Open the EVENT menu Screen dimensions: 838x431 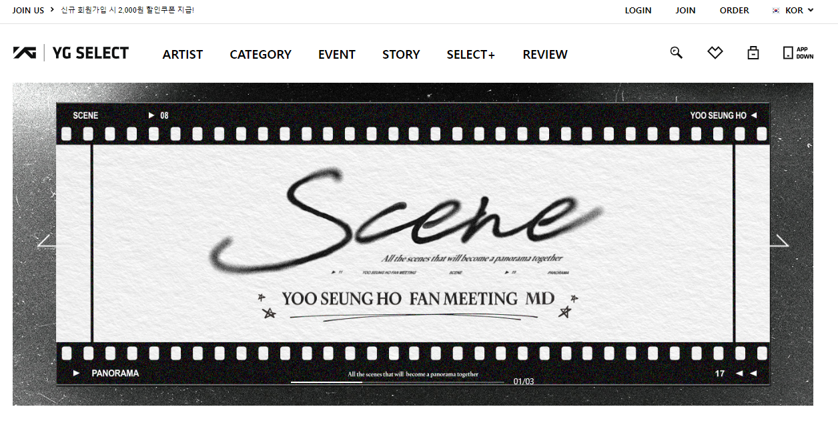337,55
